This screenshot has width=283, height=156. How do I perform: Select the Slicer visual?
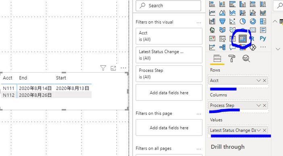coord(222,38)
